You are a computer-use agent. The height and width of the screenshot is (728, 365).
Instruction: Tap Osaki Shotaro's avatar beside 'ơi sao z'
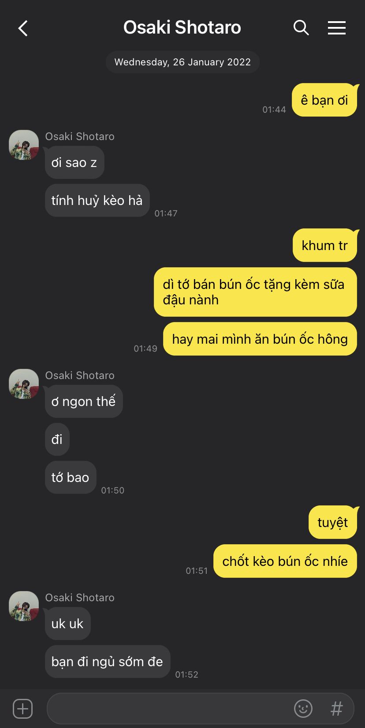click(24, 145)
